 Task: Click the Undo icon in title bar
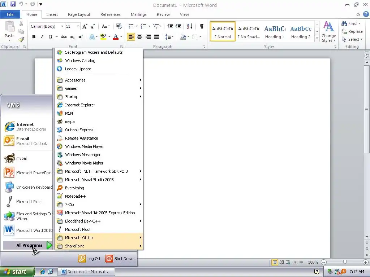(x=21, y=4)
